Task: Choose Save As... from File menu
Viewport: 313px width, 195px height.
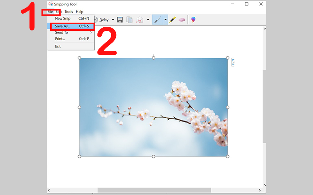Action: coord(71,26)
